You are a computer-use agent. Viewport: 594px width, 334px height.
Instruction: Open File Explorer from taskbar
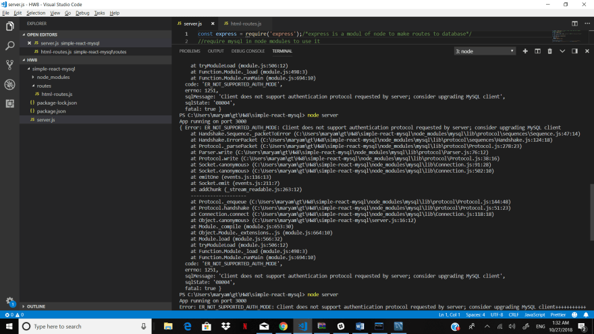coord(168,326)
